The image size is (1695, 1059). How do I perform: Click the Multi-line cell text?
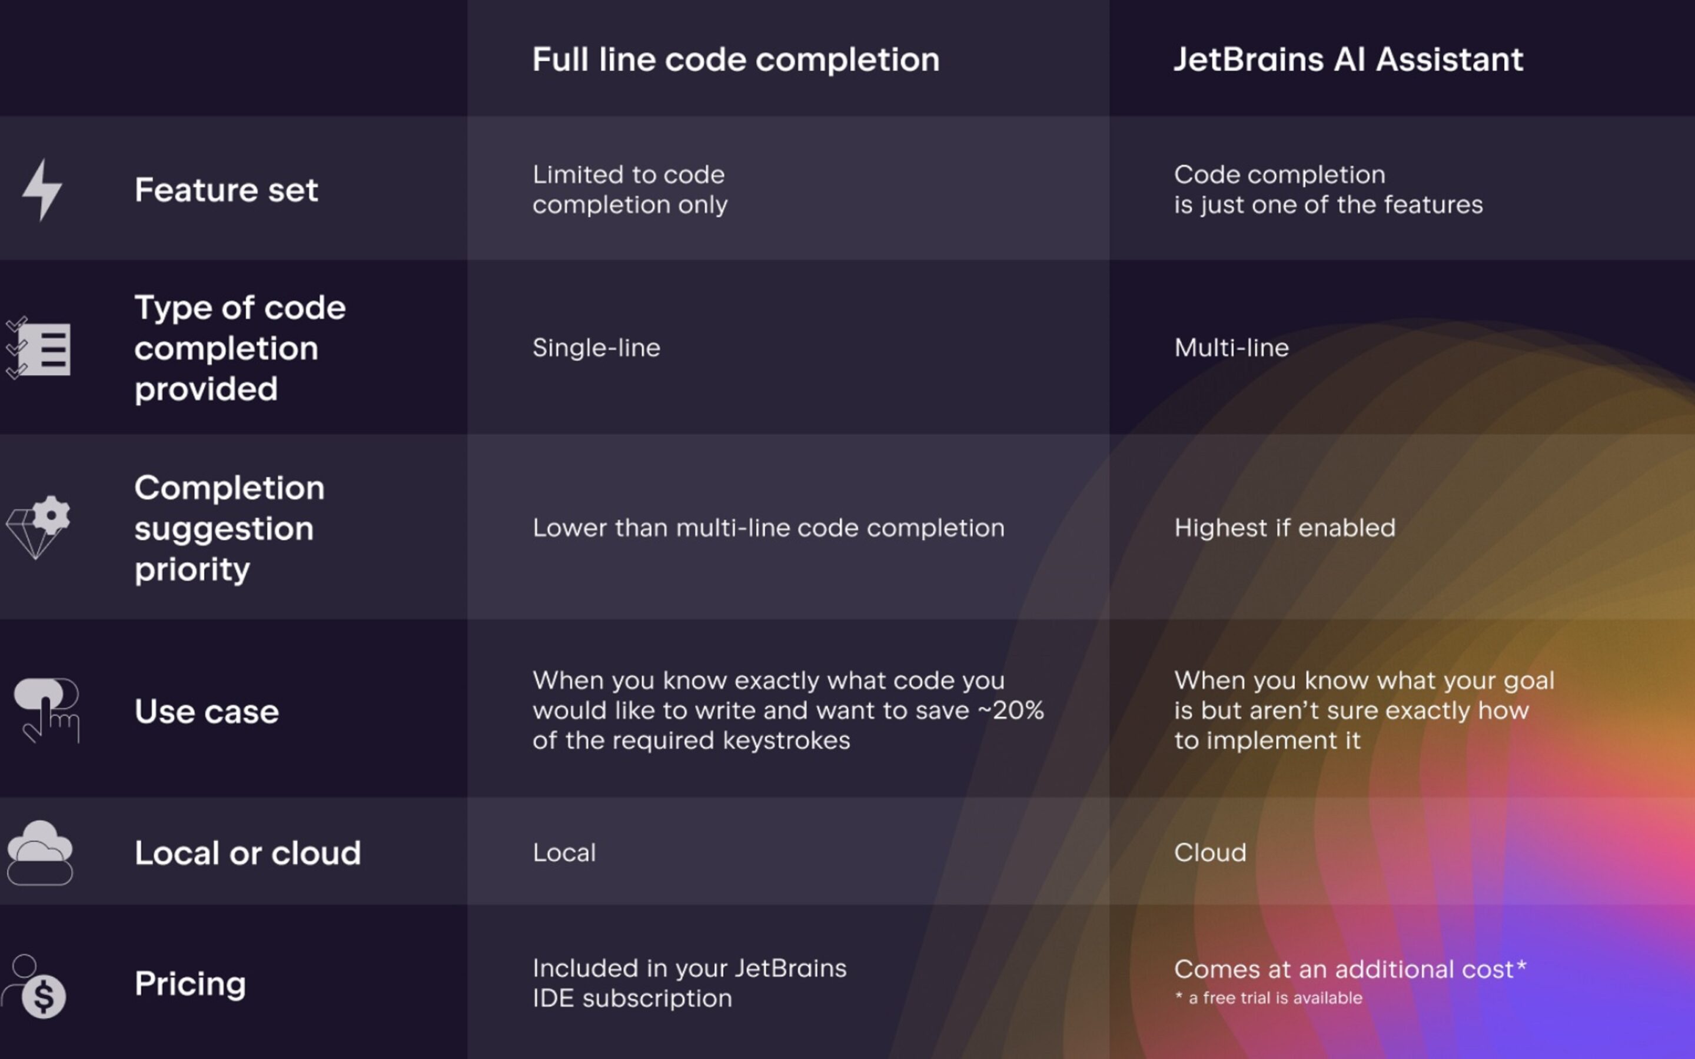click(x=1231, y=347)
